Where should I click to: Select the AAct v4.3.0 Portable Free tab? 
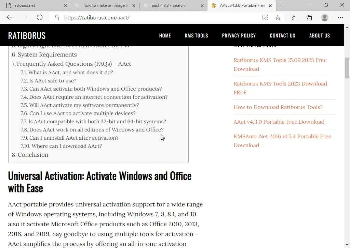(242, 5)
